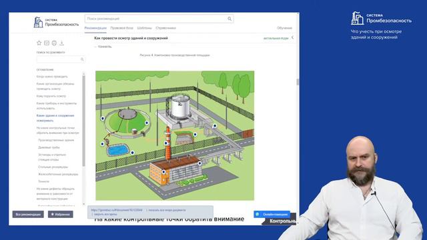Image resolution: width=427 pixels, height=240 pixels.
Task: Go to Когда нужно проводить in contents
Action: 52,77
